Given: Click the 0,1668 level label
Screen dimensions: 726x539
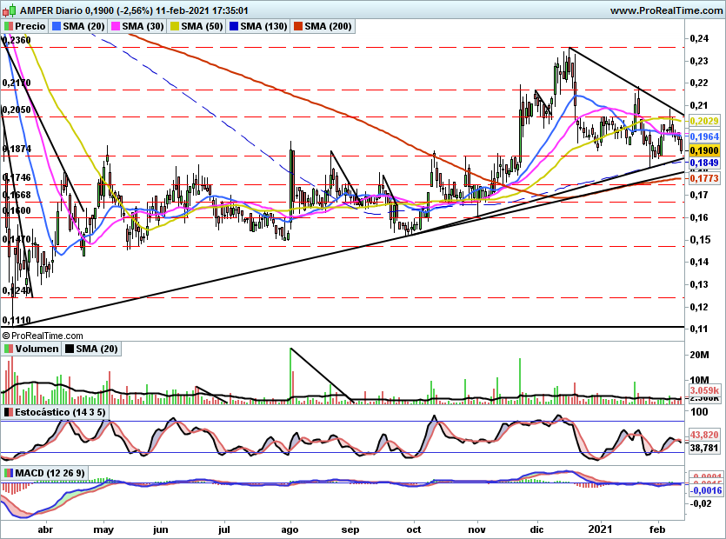Looking at the screenshot, I should pos(17,195).
